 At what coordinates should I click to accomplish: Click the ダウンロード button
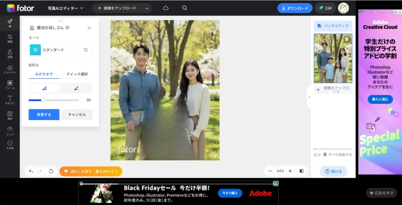click(x=294, y=8)
